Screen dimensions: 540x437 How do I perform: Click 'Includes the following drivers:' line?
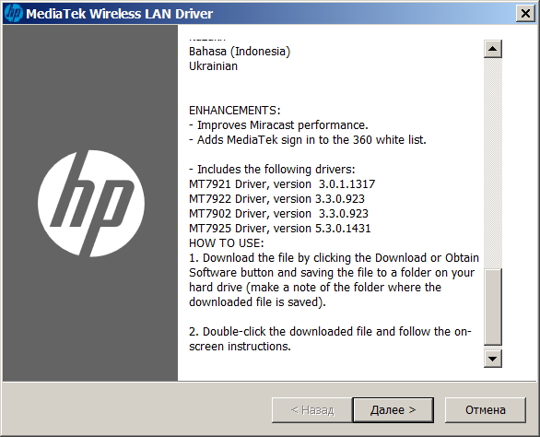tap(272, 170)
